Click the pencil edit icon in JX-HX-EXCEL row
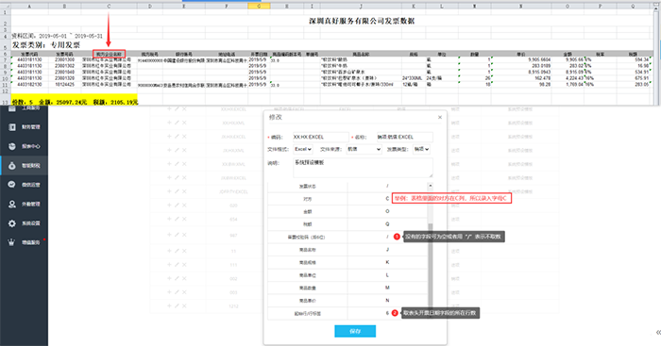Screen dimensions: 661x346 click(177, 137)
